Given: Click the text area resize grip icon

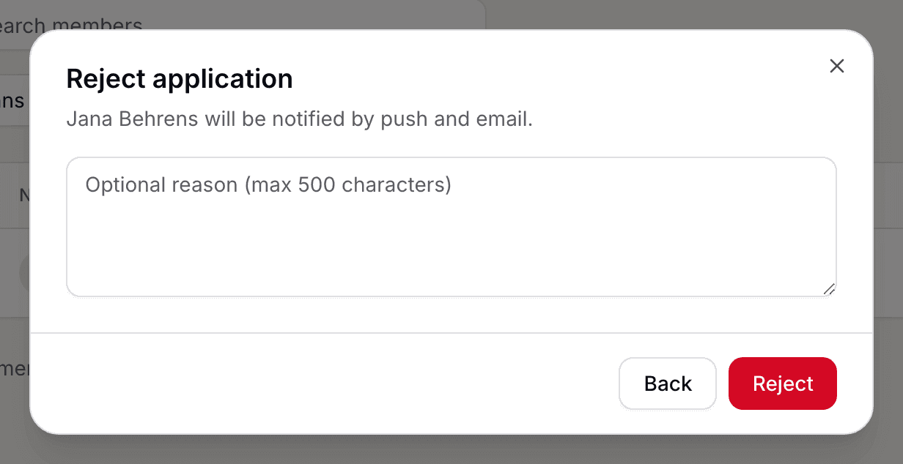Looking at the screenshot, I should (829, 289).
